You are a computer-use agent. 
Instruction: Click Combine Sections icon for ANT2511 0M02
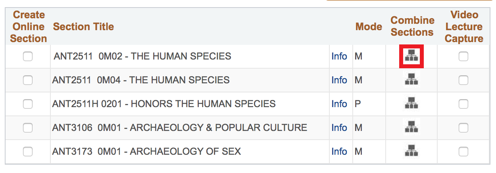411,56
